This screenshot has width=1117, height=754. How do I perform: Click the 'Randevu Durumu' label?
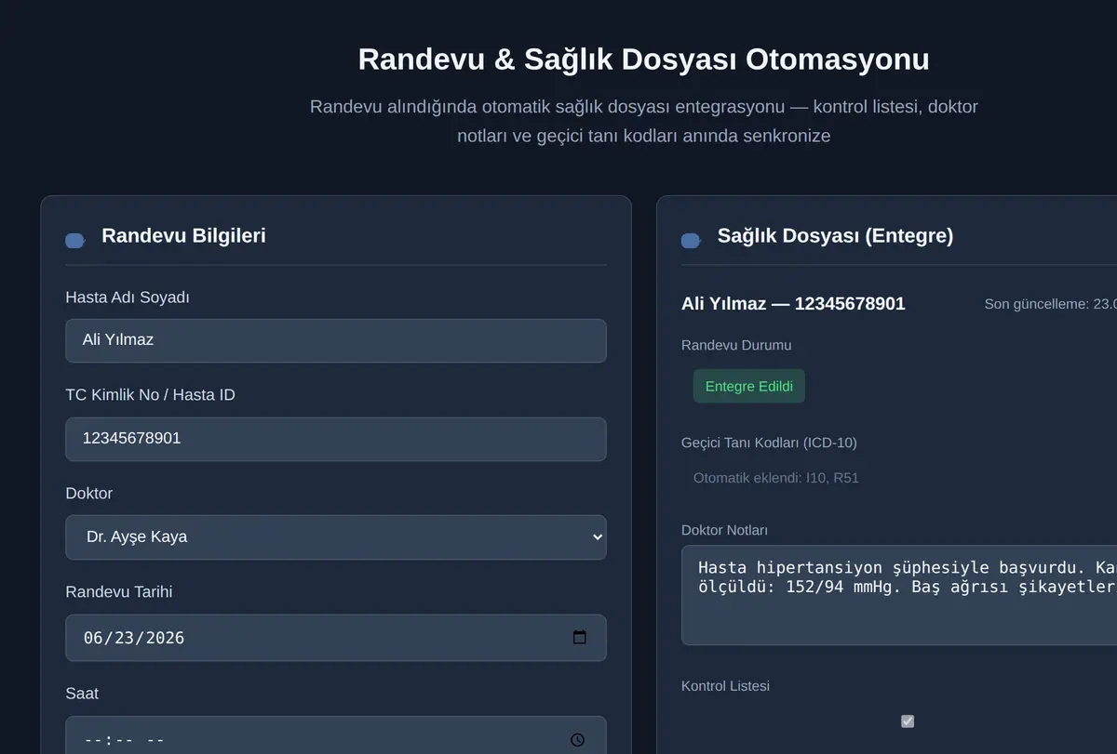(x=736, y=345)
